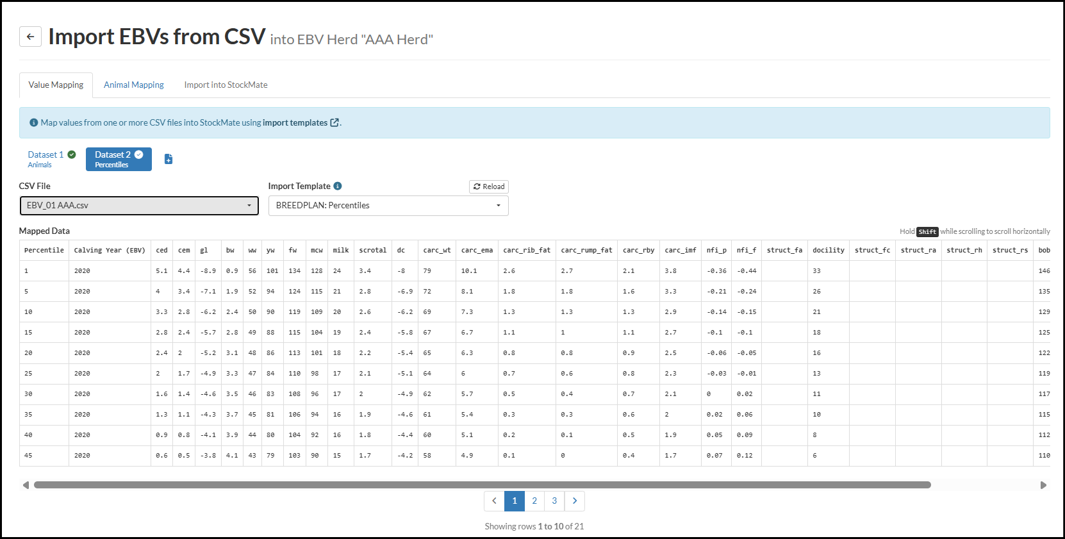Open the import templates link
1065x539 pixels.
pyautogui.click(x=295, y=122)
